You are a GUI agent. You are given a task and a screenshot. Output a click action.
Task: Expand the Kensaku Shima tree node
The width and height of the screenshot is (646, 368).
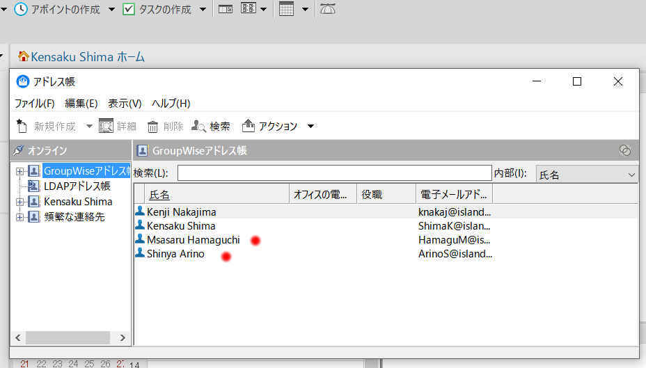click(x=19, y=202)
